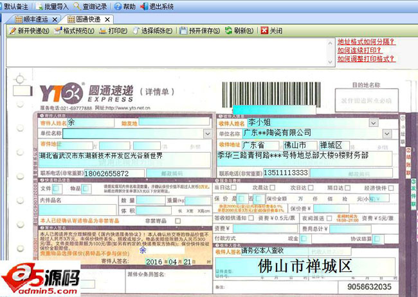Click the year field 2016
This screenshot has width=418, height=297.
coord(154,262)
